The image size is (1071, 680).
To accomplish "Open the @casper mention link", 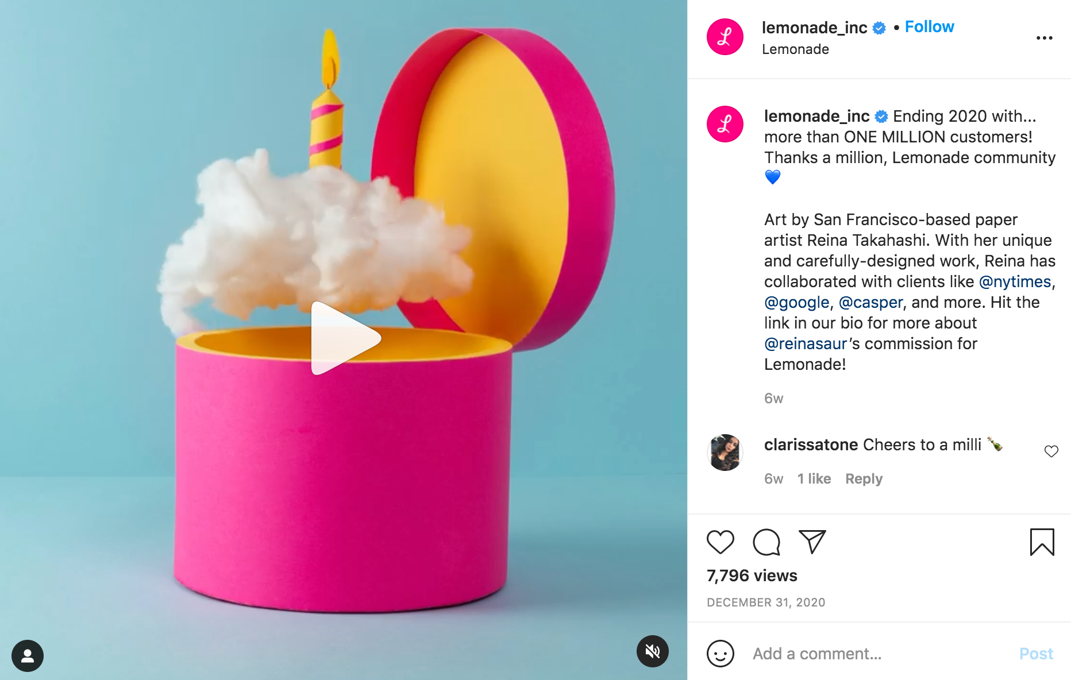I will (871, 302).
